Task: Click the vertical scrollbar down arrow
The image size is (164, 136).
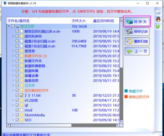Action: (121, 121)
